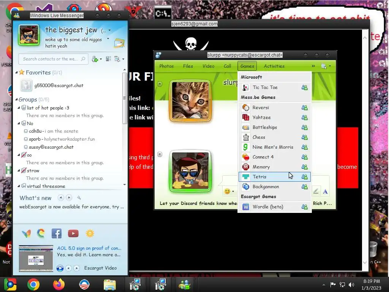Go to next What's new item
Image resolution: width=389 pixels, height=292 pixels.
69,198
